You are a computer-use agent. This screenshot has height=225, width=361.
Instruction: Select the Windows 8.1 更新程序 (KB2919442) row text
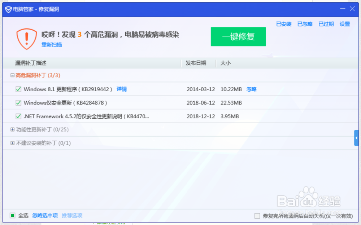tap(68, 89)
